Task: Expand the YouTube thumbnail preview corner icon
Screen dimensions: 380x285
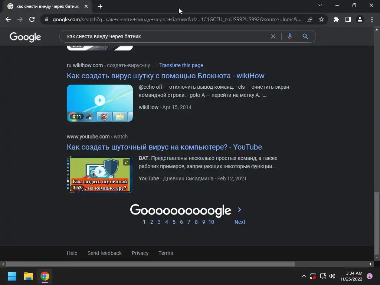Action: [126, 162]
